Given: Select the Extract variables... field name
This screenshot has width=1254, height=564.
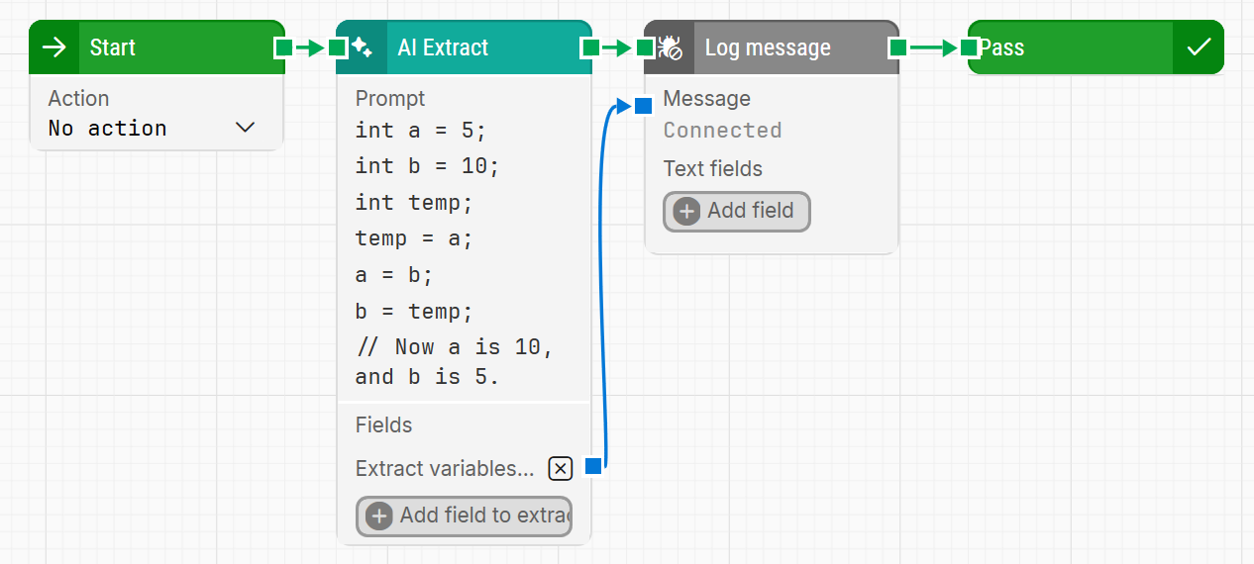Looking at the screenshot, I should 445,468.
